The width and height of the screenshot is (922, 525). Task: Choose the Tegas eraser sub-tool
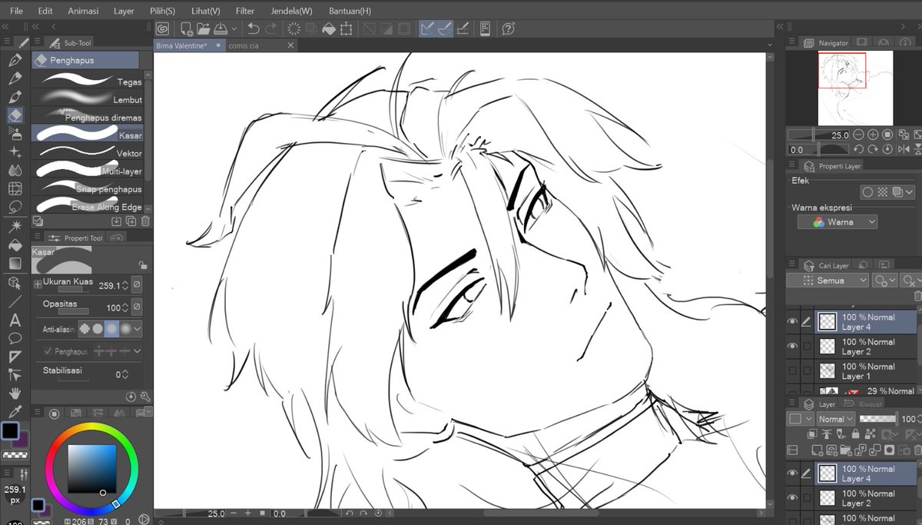(88, 81)
